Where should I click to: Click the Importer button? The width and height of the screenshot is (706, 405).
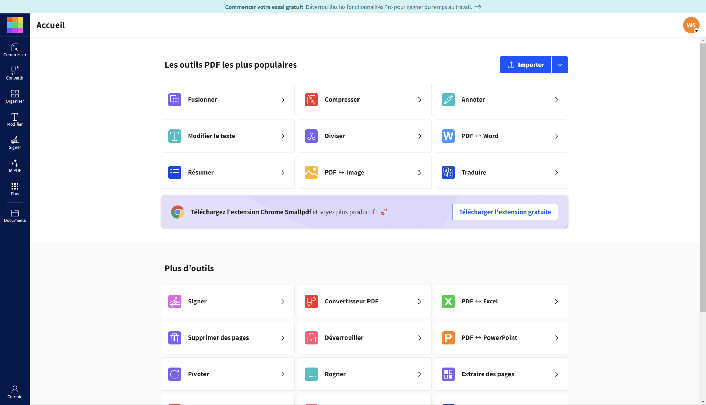click(525, 65)
